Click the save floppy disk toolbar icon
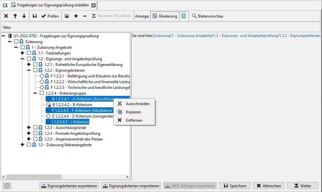322x192 pixels. click(35, 16)
